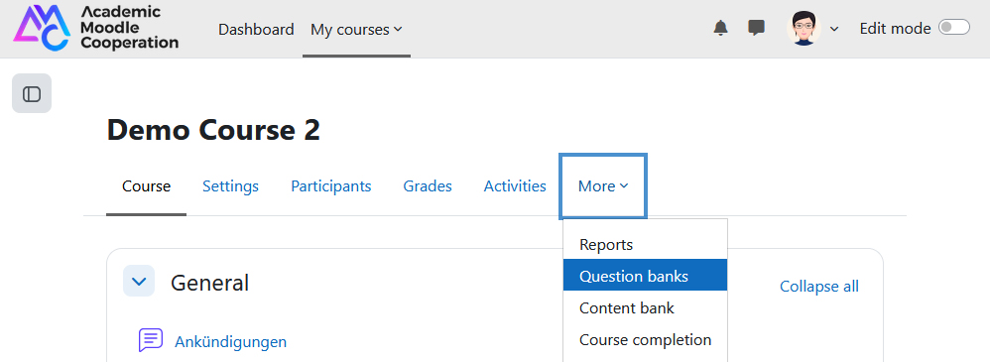This screenshot has width=990, height=362.
Task: Toggle the Edit mode switch
Action: click(x=953, y=28)
